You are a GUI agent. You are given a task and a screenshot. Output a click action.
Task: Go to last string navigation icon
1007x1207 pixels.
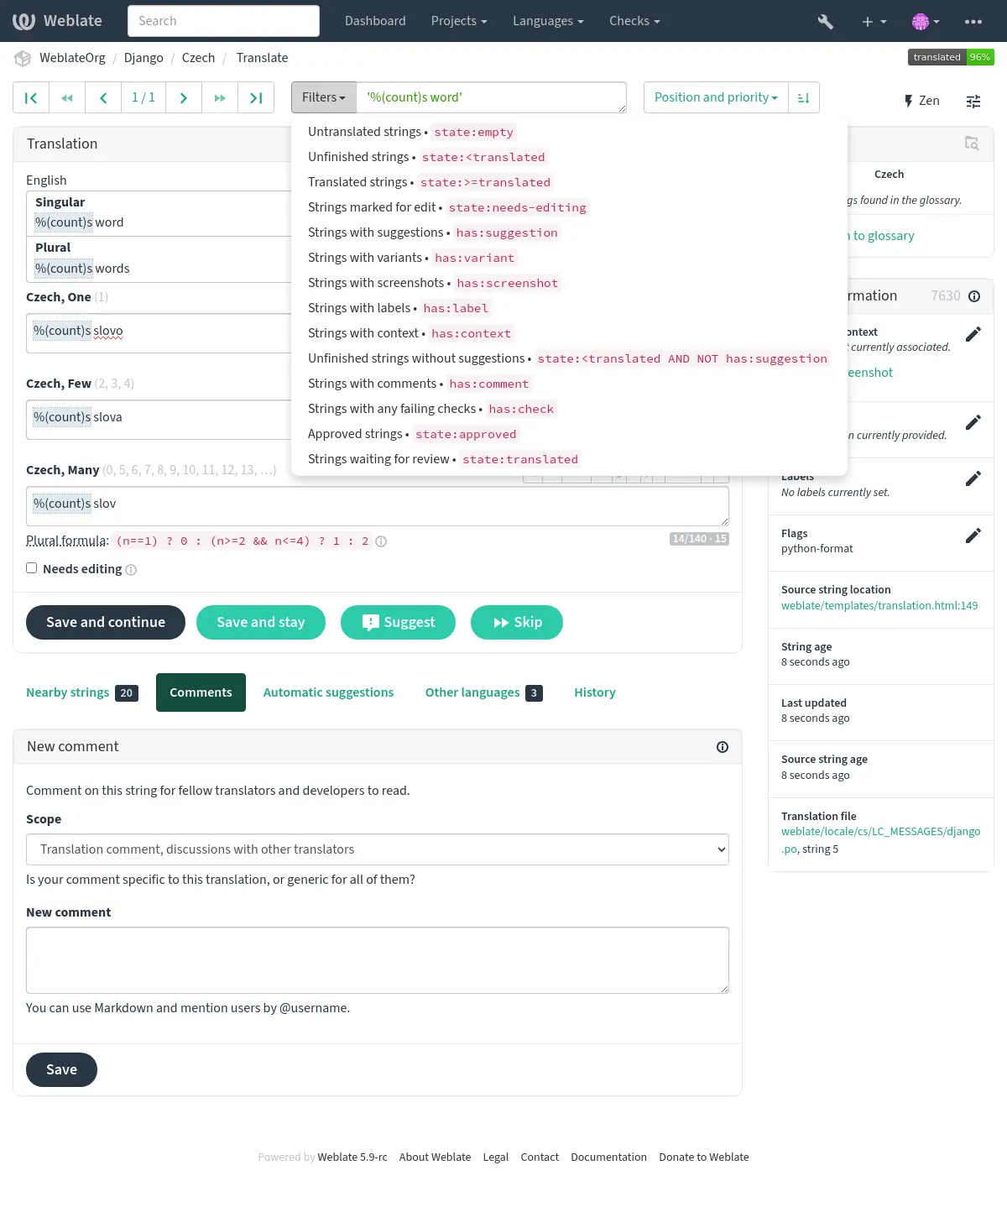coord(256,98)
